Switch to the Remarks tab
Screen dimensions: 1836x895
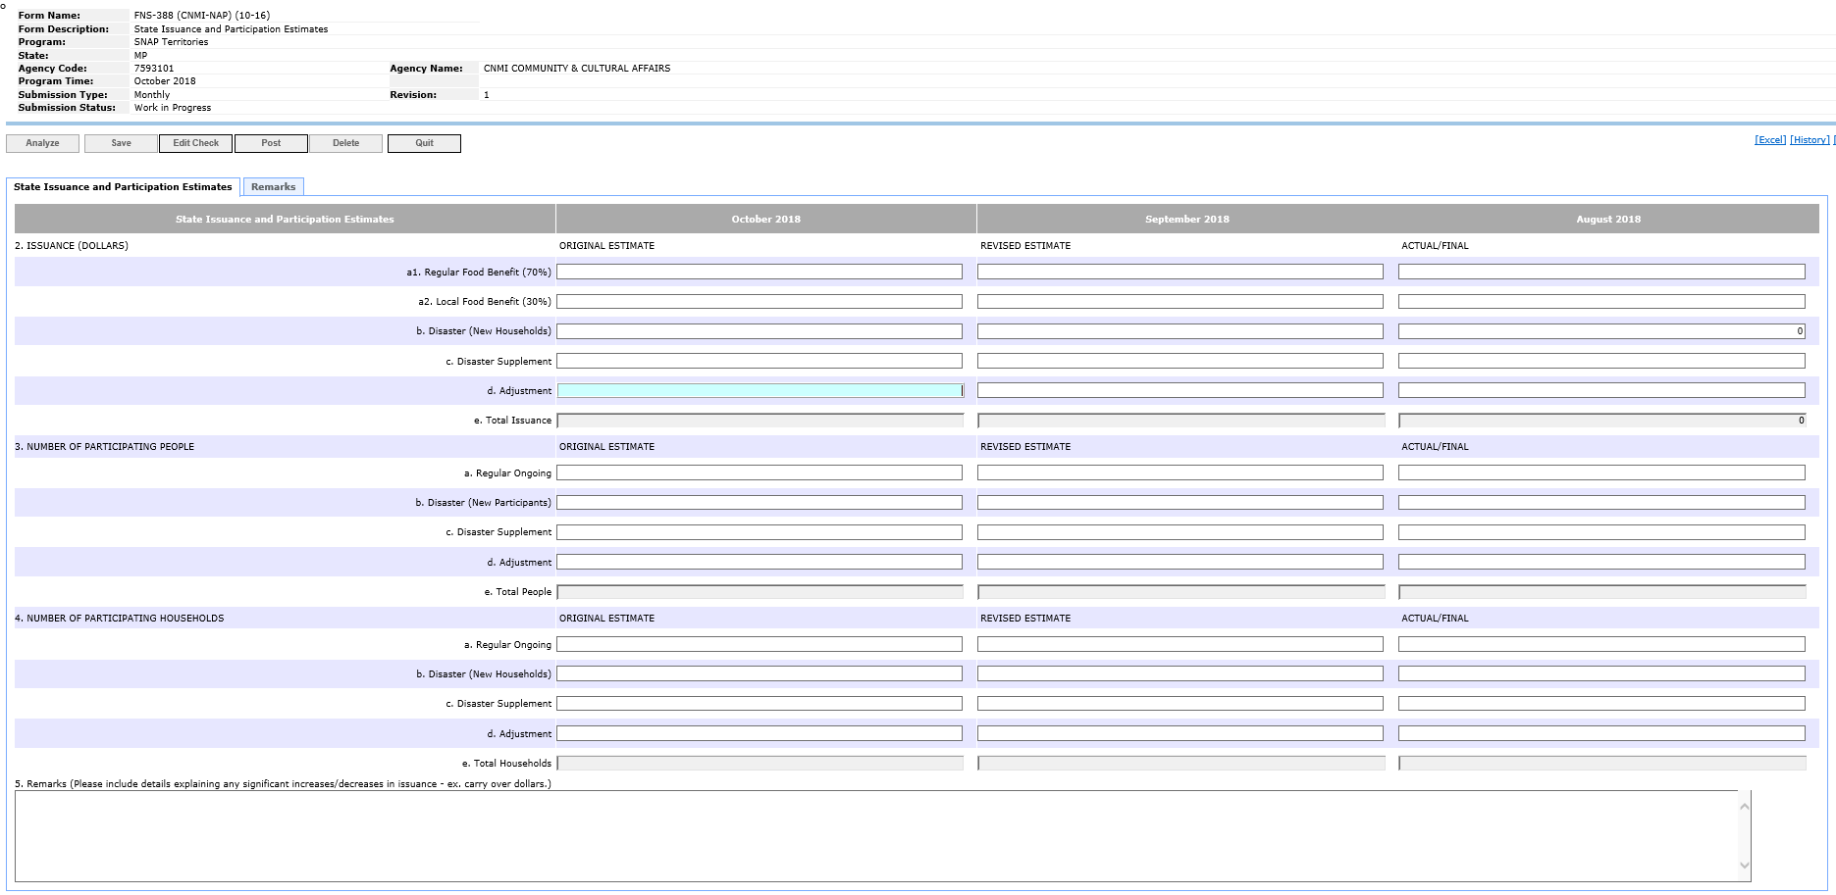point(273,186)
